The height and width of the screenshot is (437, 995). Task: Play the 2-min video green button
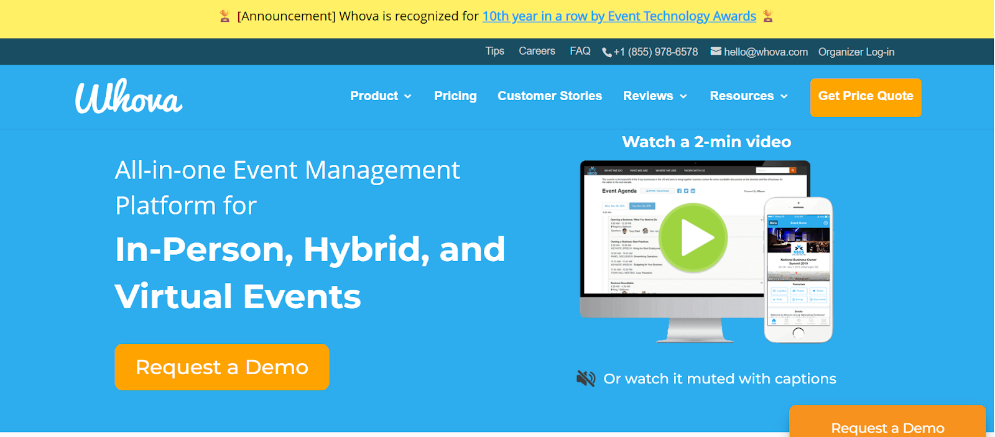tap(693, 238)
